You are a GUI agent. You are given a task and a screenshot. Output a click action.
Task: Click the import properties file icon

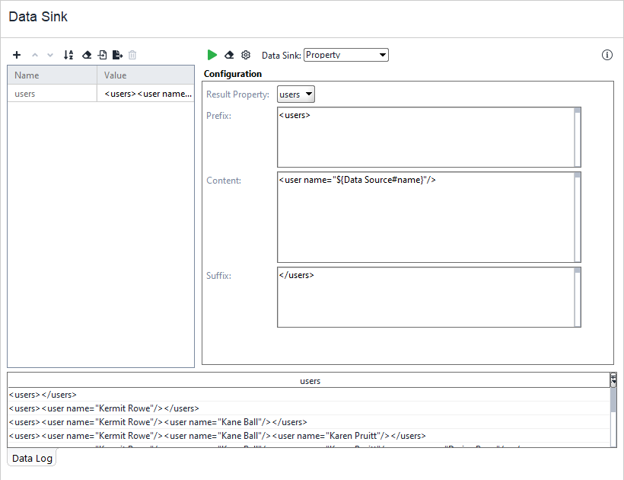click(102, 55)
